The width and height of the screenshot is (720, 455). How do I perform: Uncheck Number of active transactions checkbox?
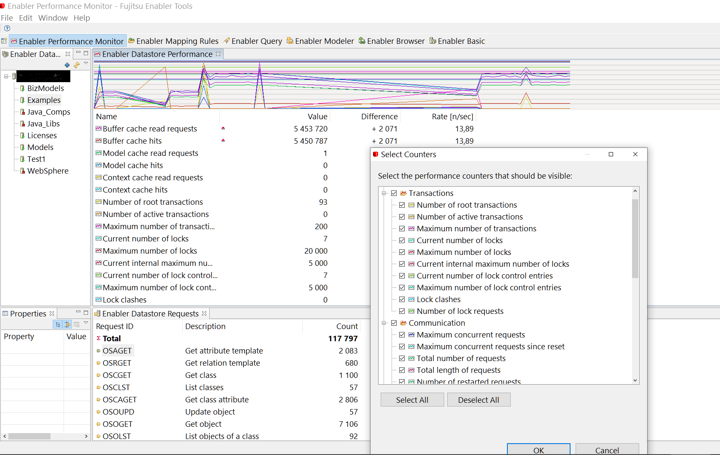click(x=402, y=217)
